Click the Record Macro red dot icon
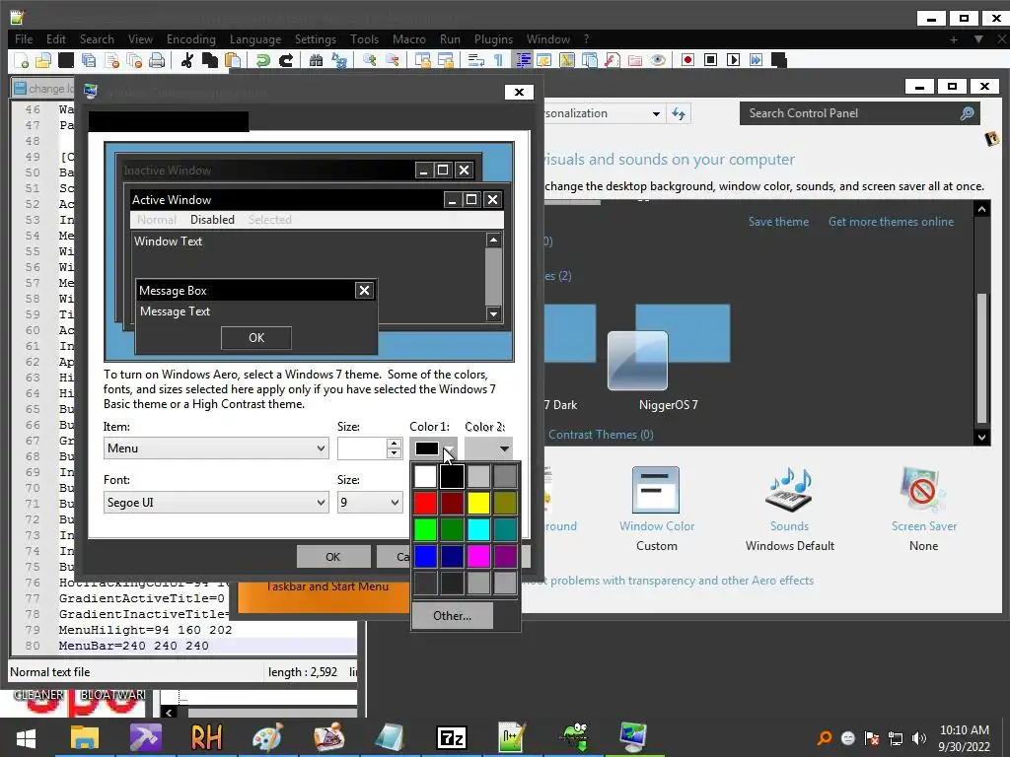This screenshot has height=757, width=1010. (687, 60)
